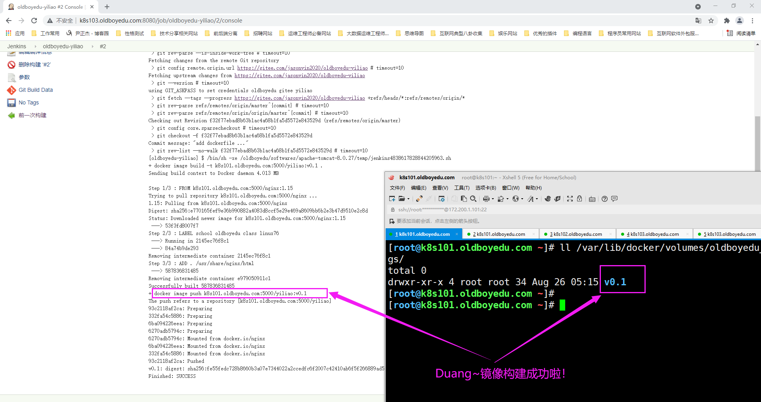Open the Xshell help question mark icon
This screenshot has width=761, height=402.
604,199
